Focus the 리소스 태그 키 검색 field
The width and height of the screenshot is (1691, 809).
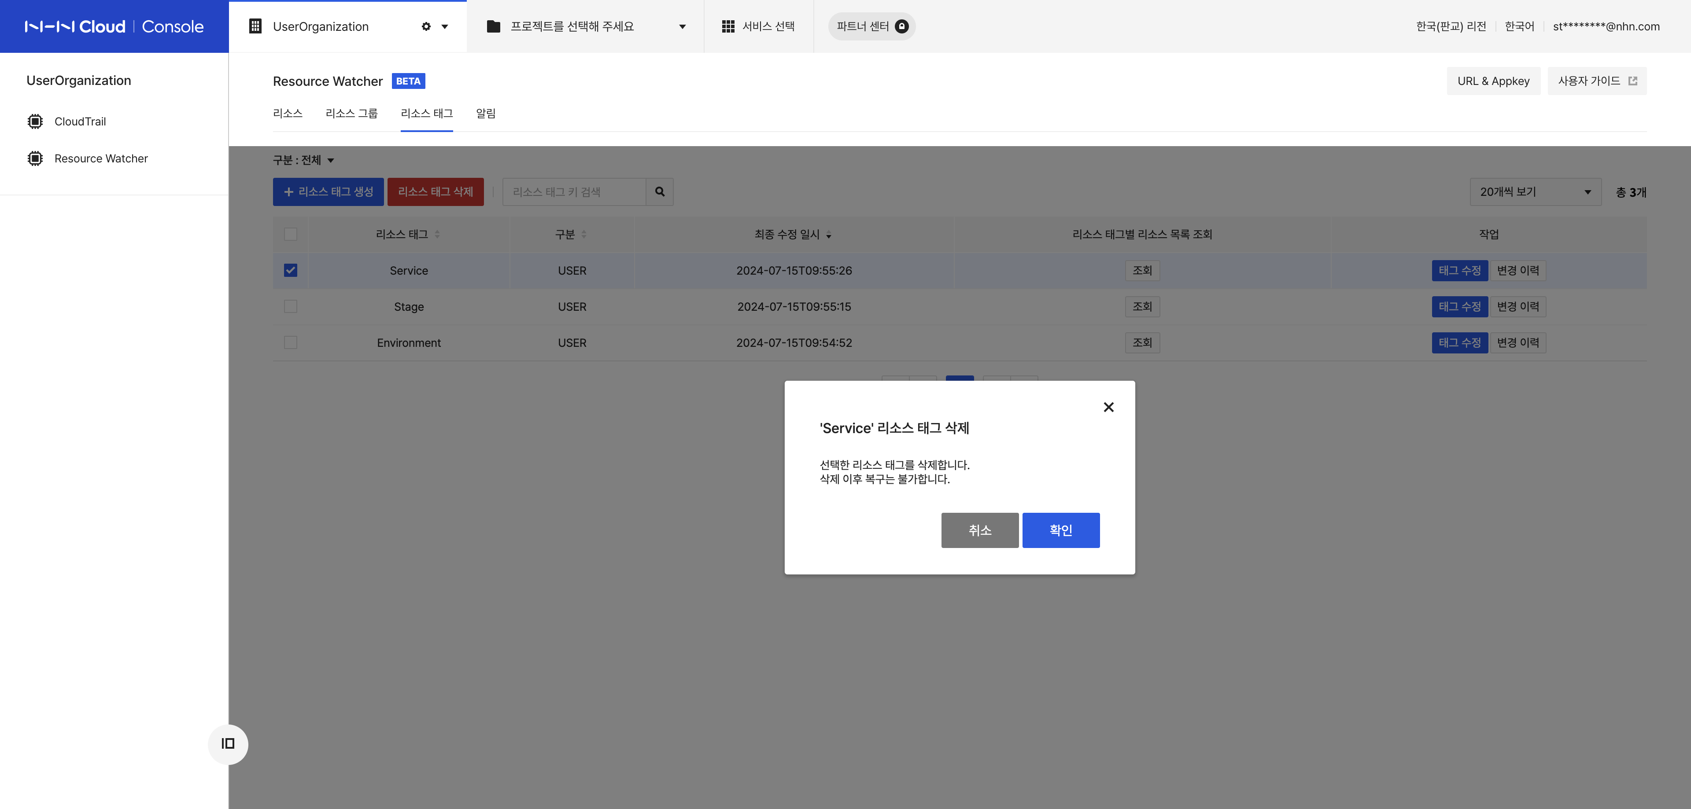point(574,191)
